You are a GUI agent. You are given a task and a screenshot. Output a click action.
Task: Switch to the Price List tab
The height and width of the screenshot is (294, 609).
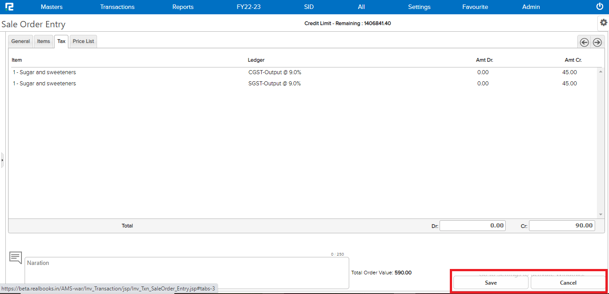(x=83, y=41)
